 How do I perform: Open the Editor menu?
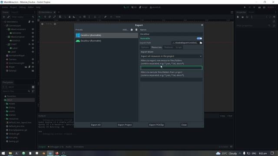[x=31, y=7]
